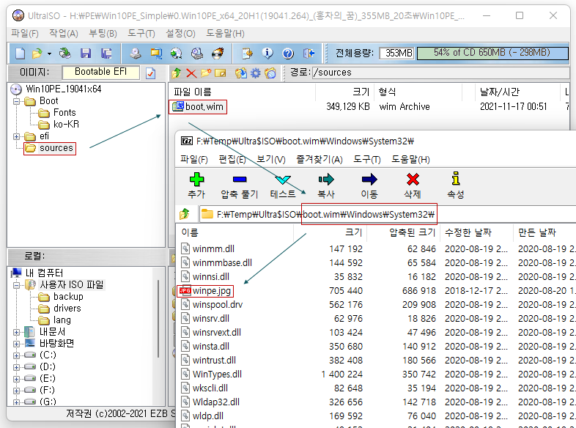
Task: Expand the 내문서 tree node
Action: 17,332
